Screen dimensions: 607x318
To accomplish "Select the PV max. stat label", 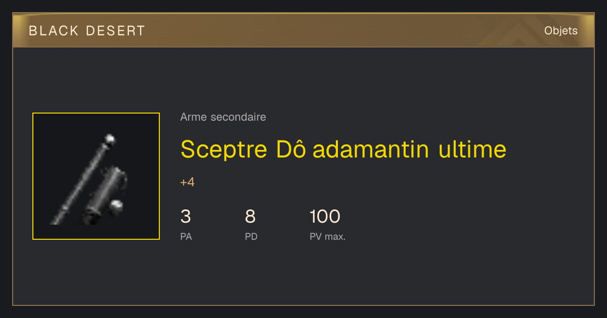I will point(328,236).
